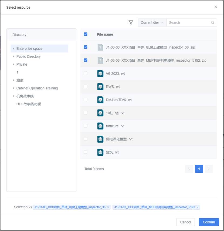This screenshot has height=231, width=224.
Task: Click the RWS.rvt model icon
Action: [100, 87]
